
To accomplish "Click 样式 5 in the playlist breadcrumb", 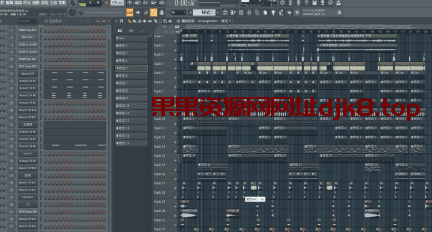I will (226, 21).
